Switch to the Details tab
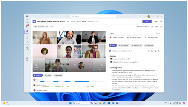 click(79, 21)
